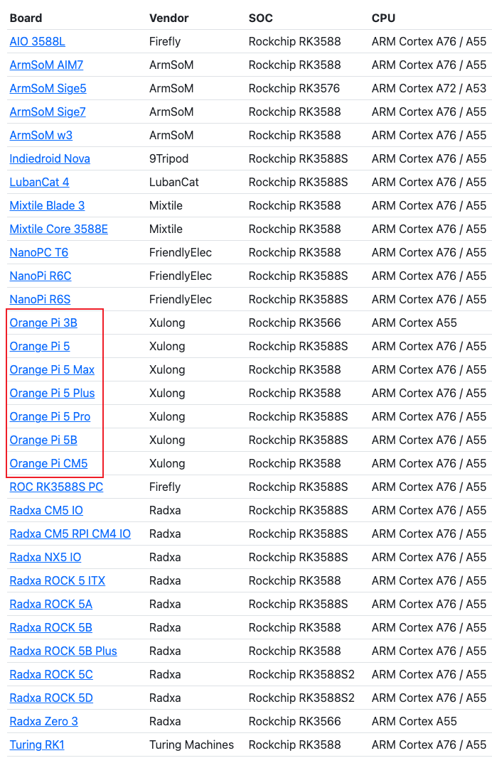The image size is (492, 758).
Task: Open the NanoPi R6C link
Action: (41, 276)
